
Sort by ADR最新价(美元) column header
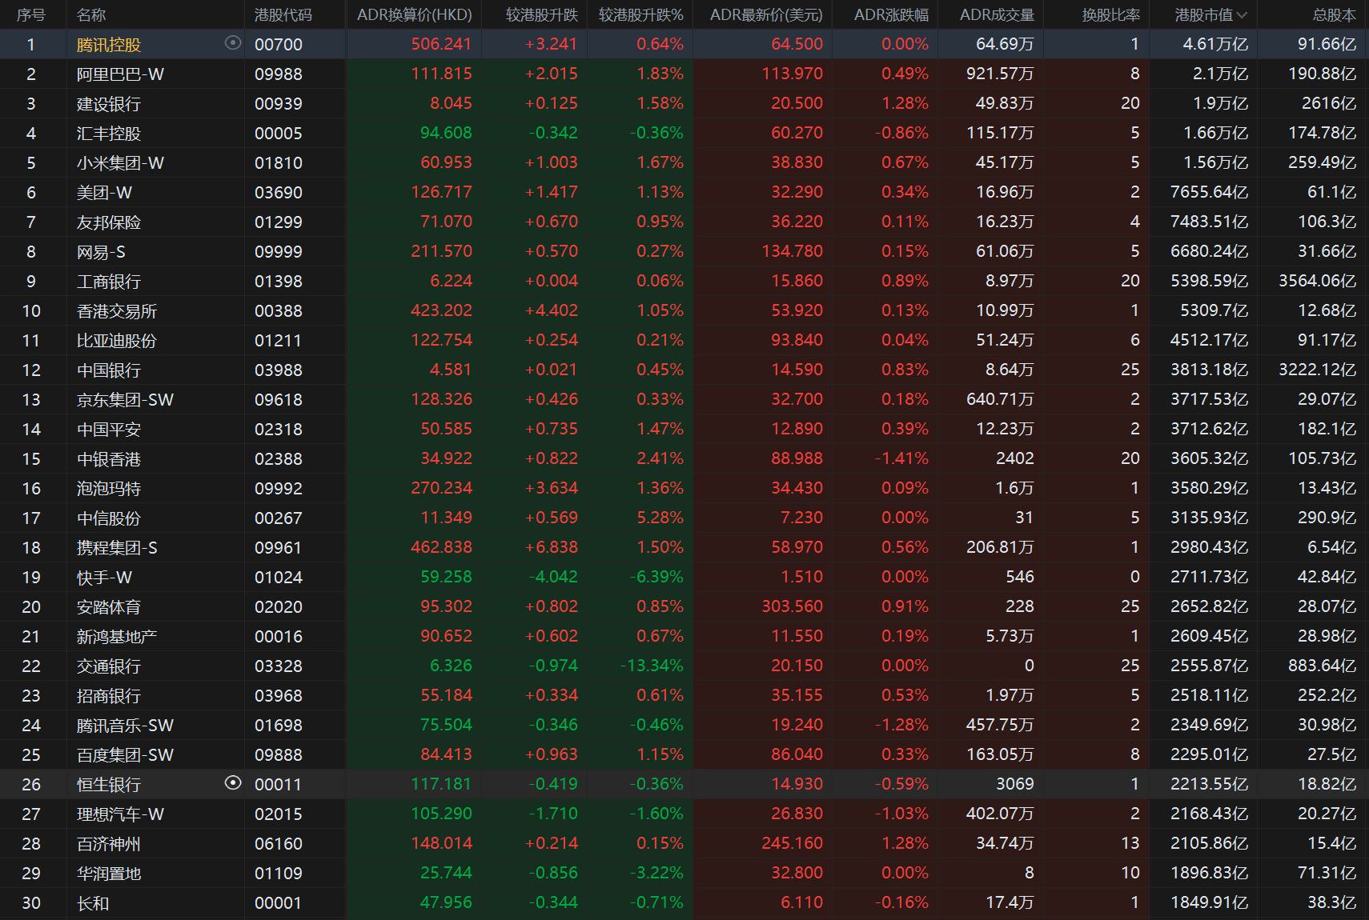pos(766,15)
